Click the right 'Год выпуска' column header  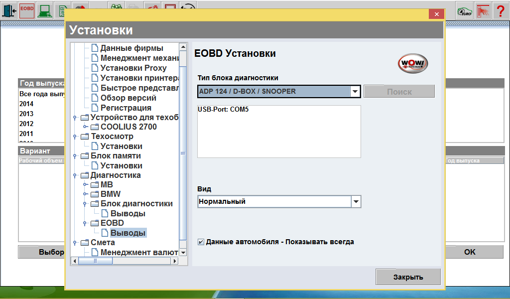tap(474, 160)
